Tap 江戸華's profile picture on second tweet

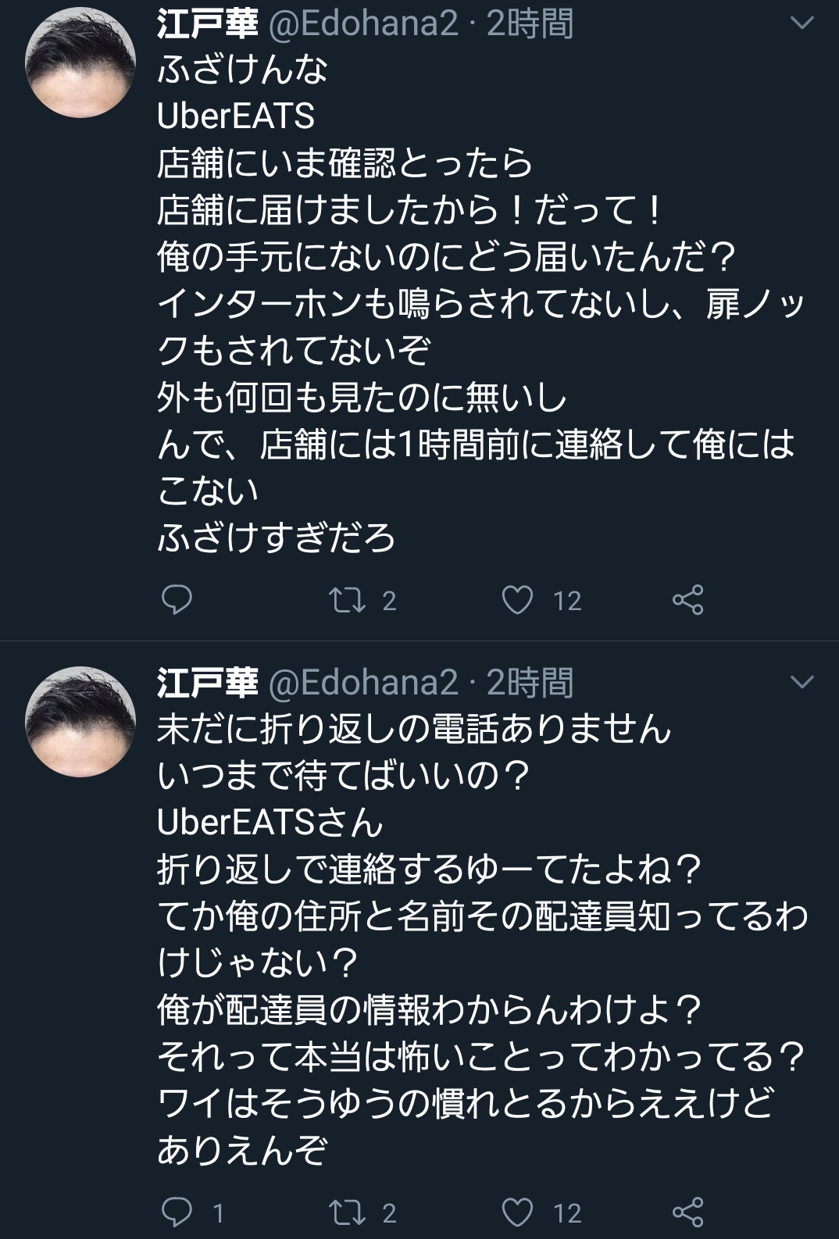pyautogui.click(x=80, y=722)
